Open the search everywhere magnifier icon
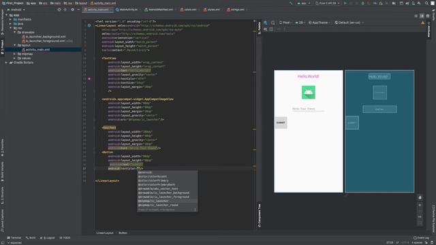Image resolution: width=436 pixels, height=245 pixels. point(426,3)
